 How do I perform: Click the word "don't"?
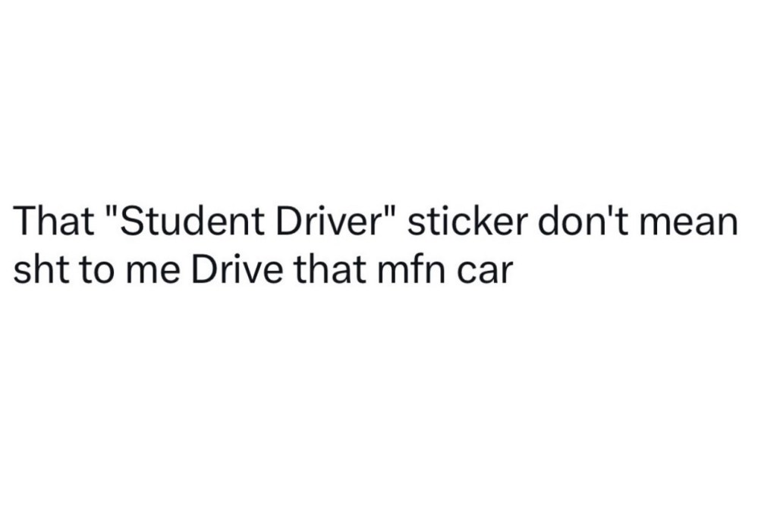tap(584, 221)
